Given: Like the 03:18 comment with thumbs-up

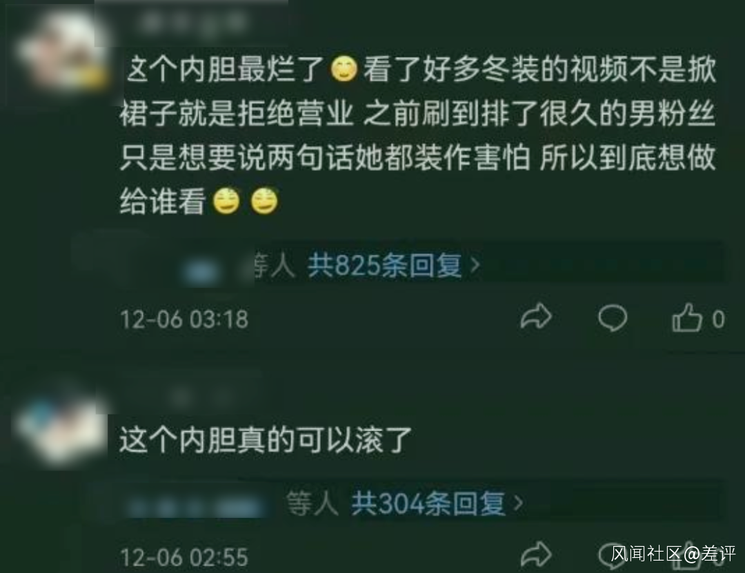Looking at the screenshot, I should coord(687,317).
